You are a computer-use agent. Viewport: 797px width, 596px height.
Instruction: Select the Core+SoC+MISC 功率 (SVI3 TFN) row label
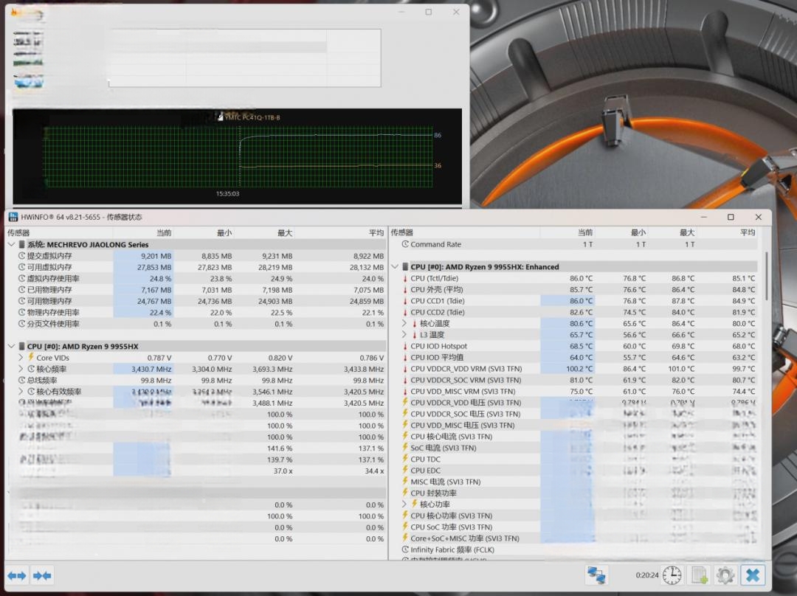pyautogui.click(x=465, y=538)
